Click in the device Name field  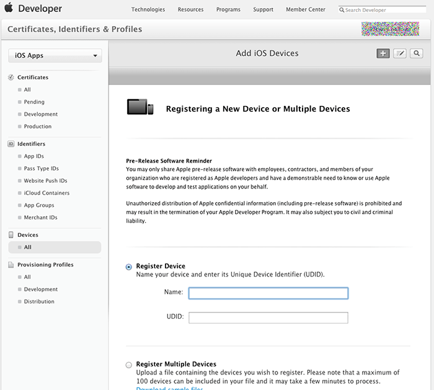pyautogui.click(x=268, y=293)
